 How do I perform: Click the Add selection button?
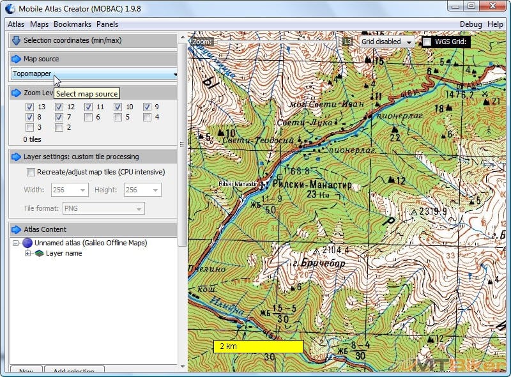tap(73, 371)
